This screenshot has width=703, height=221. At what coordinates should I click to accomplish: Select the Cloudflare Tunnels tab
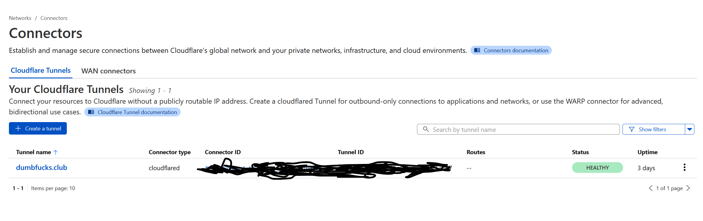pyautogui.click(x=40, y=70)
